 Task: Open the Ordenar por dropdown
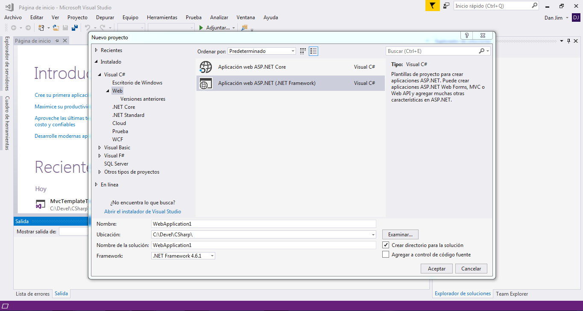261,51
